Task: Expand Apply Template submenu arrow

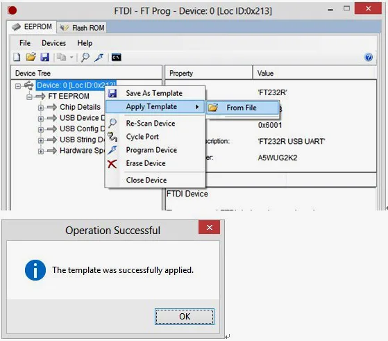Action: pyautogui.click(x=197, y=107)
